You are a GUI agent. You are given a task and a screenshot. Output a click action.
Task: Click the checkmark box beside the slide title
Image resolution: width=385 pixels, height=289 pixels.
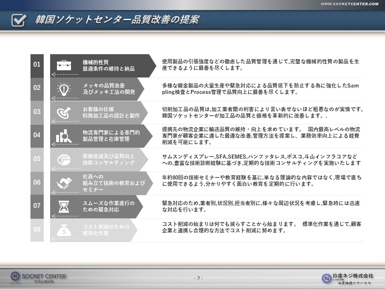point(19,20)
